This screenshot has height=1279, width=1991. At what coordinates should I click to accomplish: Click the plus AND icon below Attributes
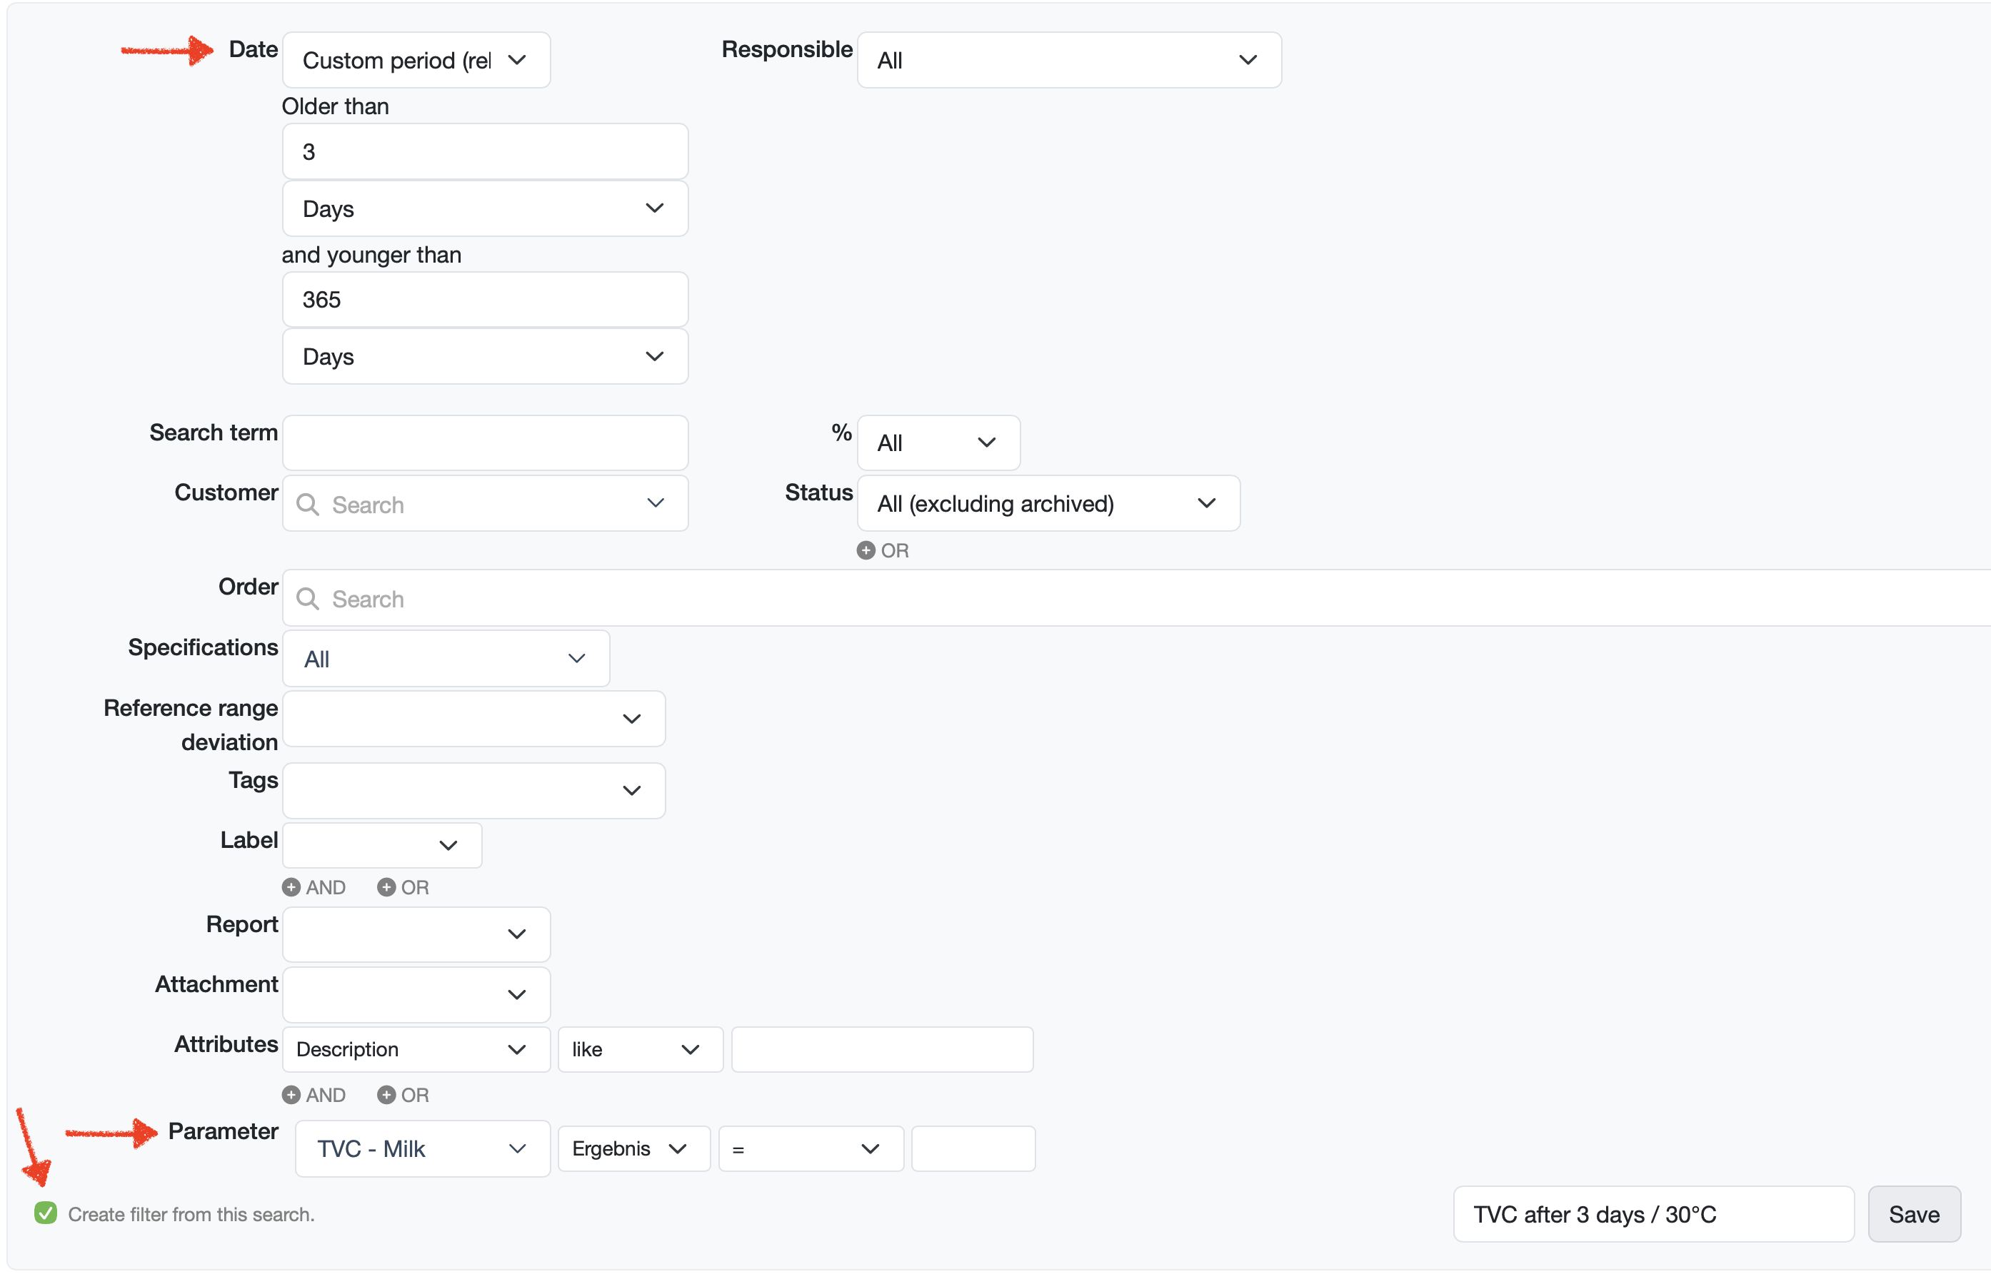pyautogui.click(x=291, y=1095)
